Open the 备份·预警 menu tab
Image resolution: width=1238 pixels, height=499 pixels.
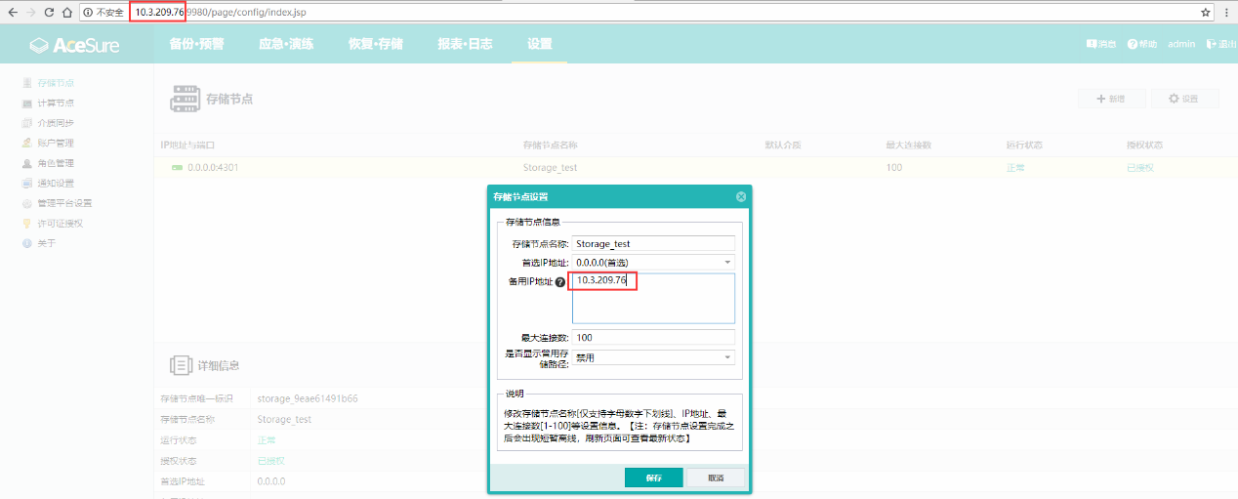point(196,44)
